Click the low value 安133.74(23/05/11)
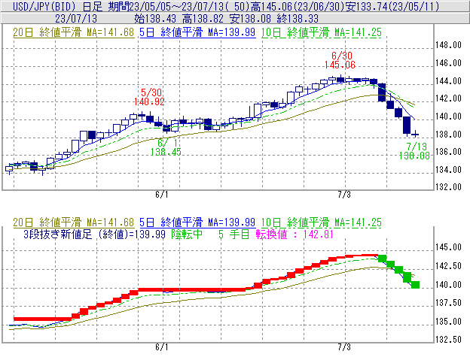Screen dimensions: 470x357 (392, 6)
